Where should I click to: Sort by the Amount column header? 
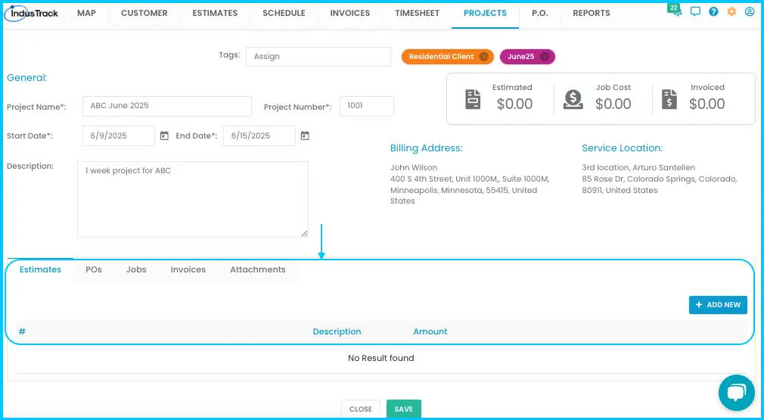click(x=430, y=331)
